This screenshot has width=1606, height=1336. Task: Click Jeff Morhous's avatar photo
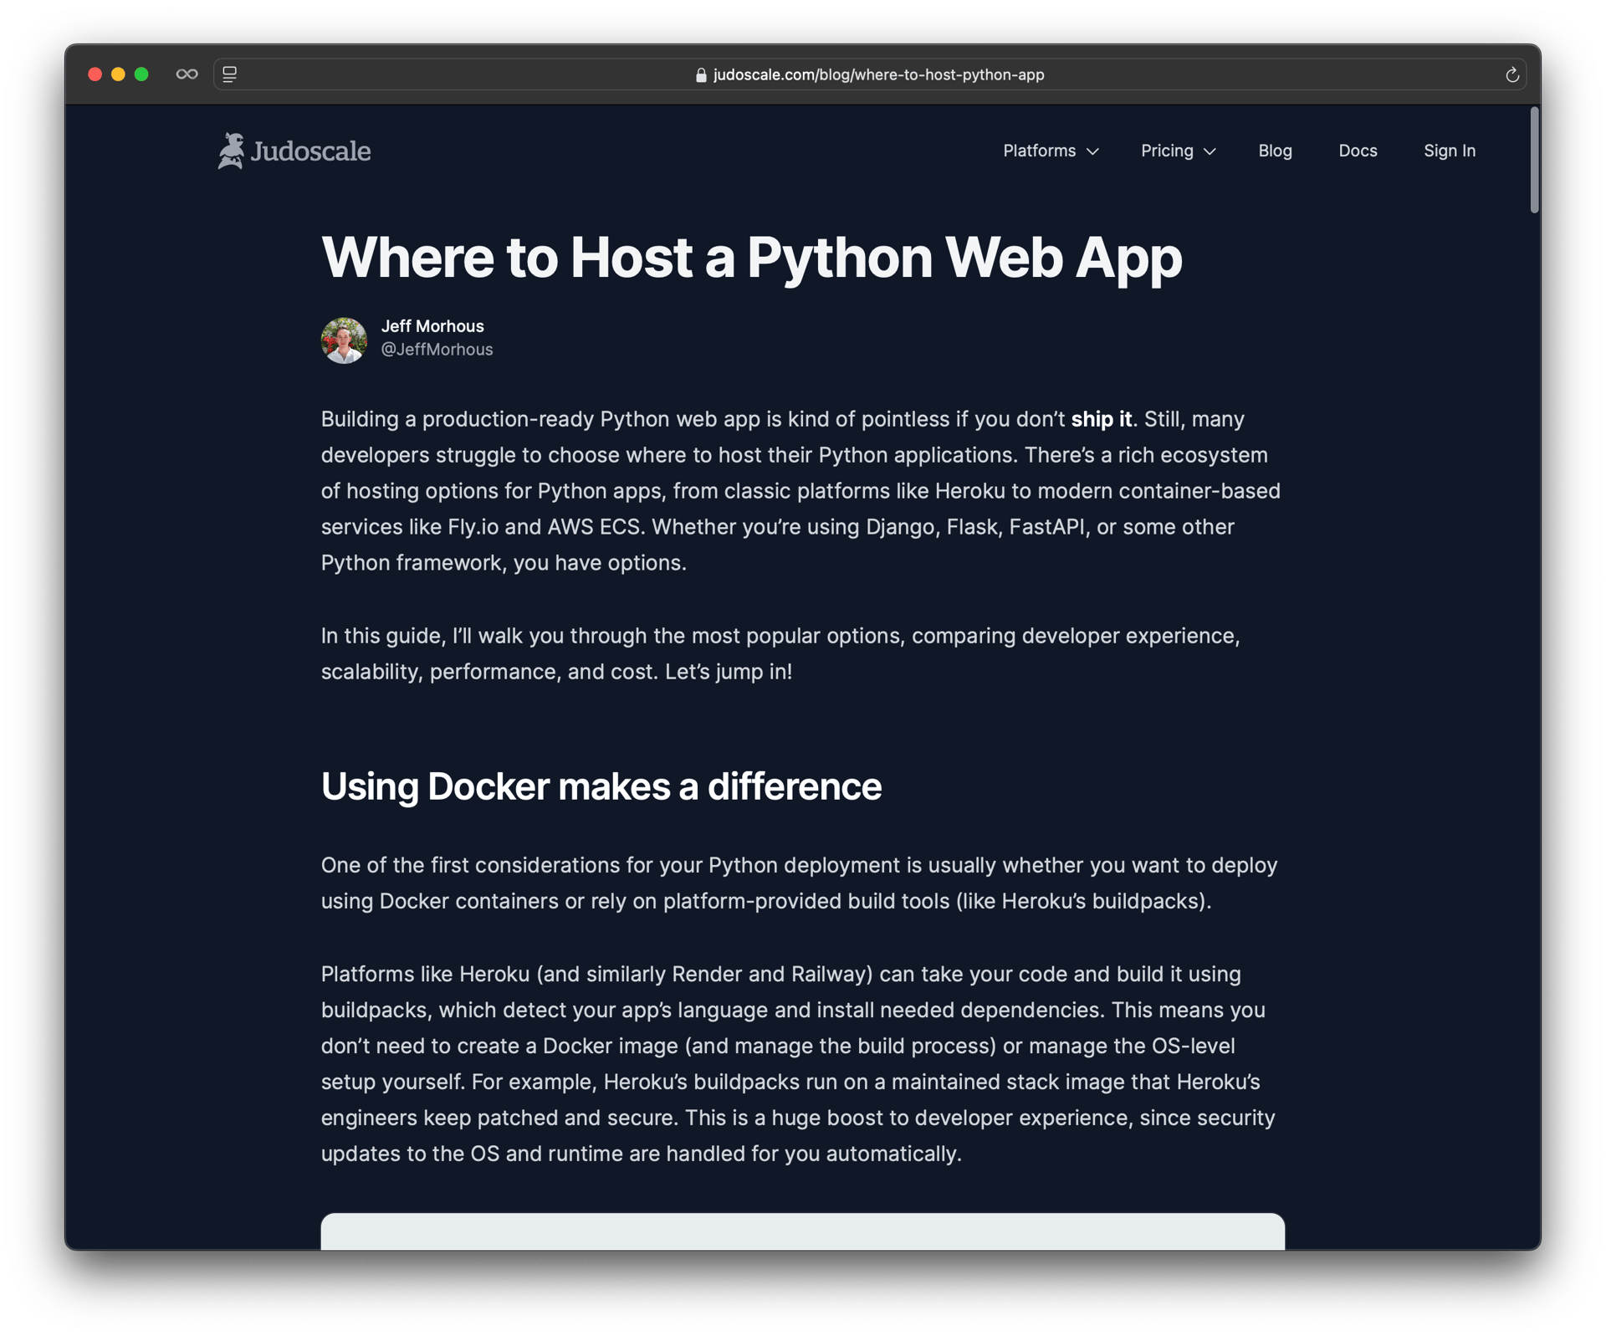pyautogui.click(x=344, y=340)
